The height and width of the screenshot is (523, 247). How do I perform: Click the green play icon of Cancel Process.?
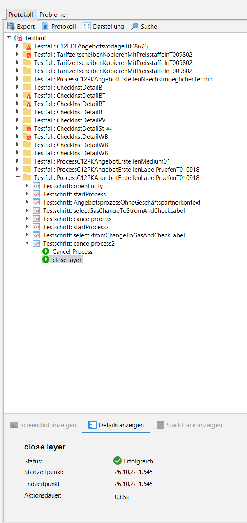(46, 251)
